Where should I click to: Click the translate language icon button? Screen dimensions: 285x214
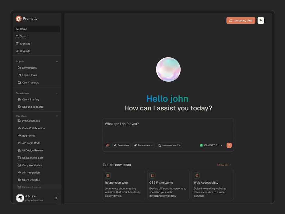click(x=261, y=20)
